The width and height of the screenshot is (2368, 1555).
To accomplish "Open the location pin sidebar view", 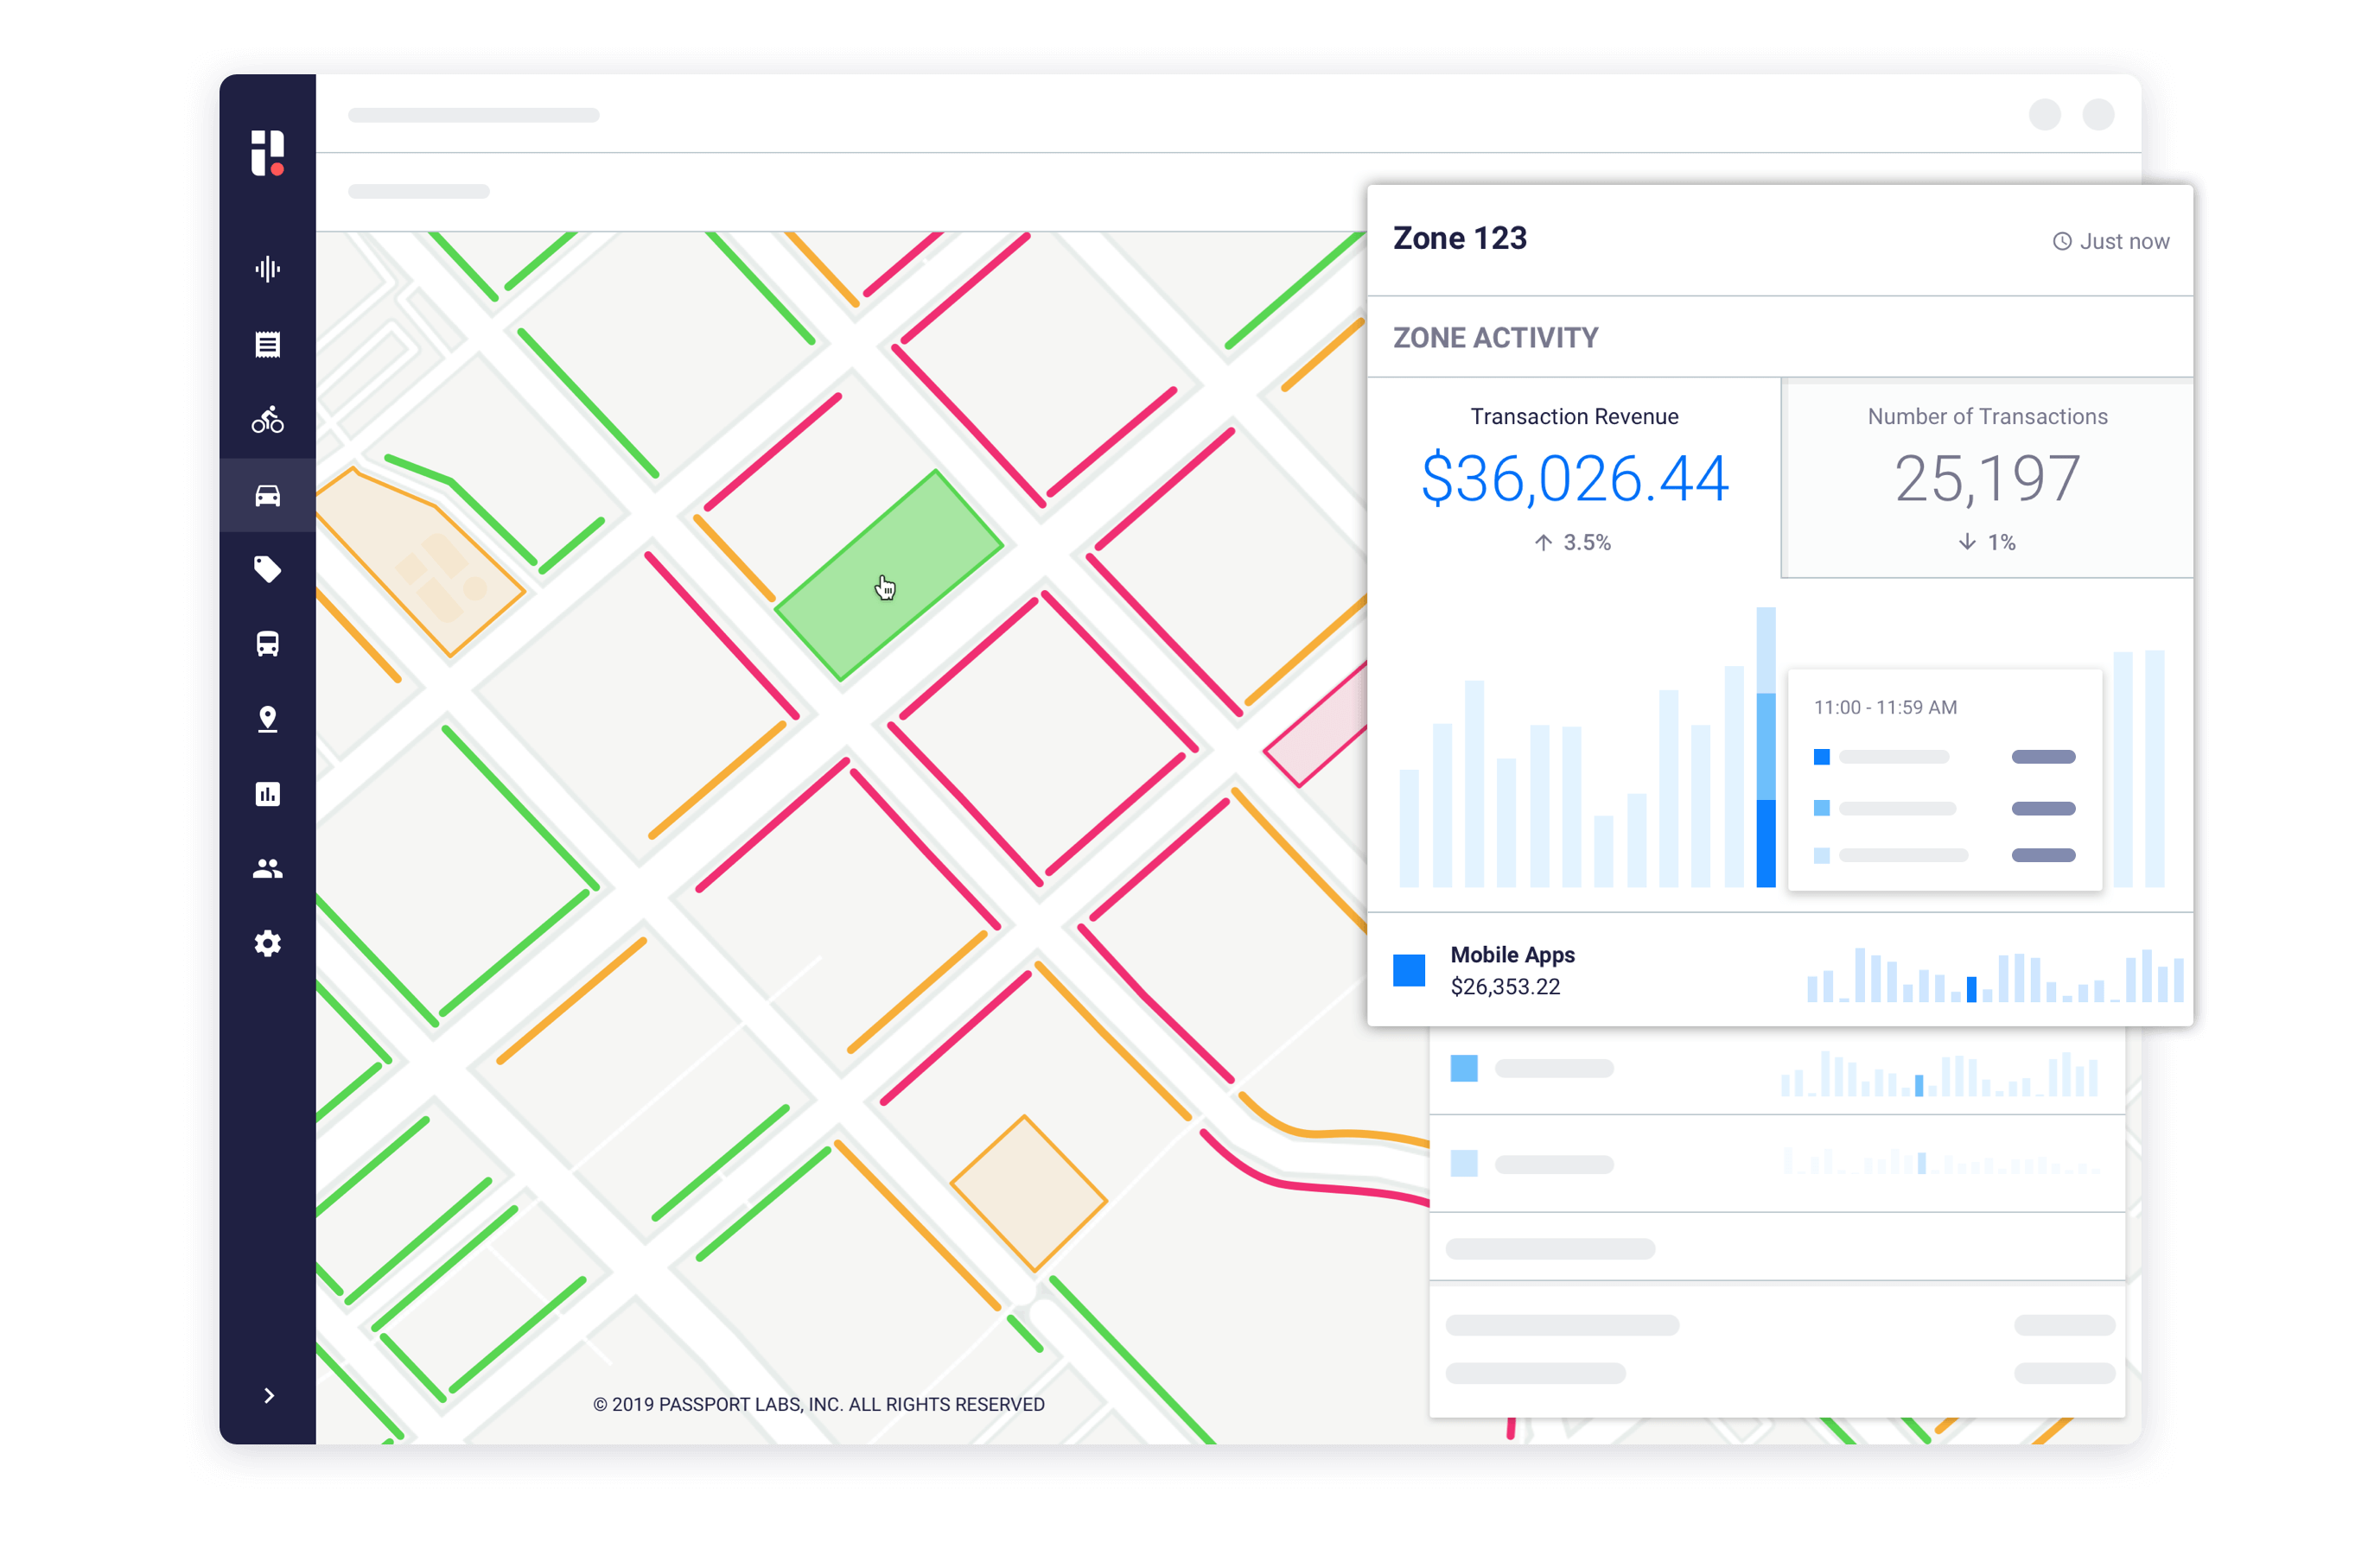I will pos(268,719).
